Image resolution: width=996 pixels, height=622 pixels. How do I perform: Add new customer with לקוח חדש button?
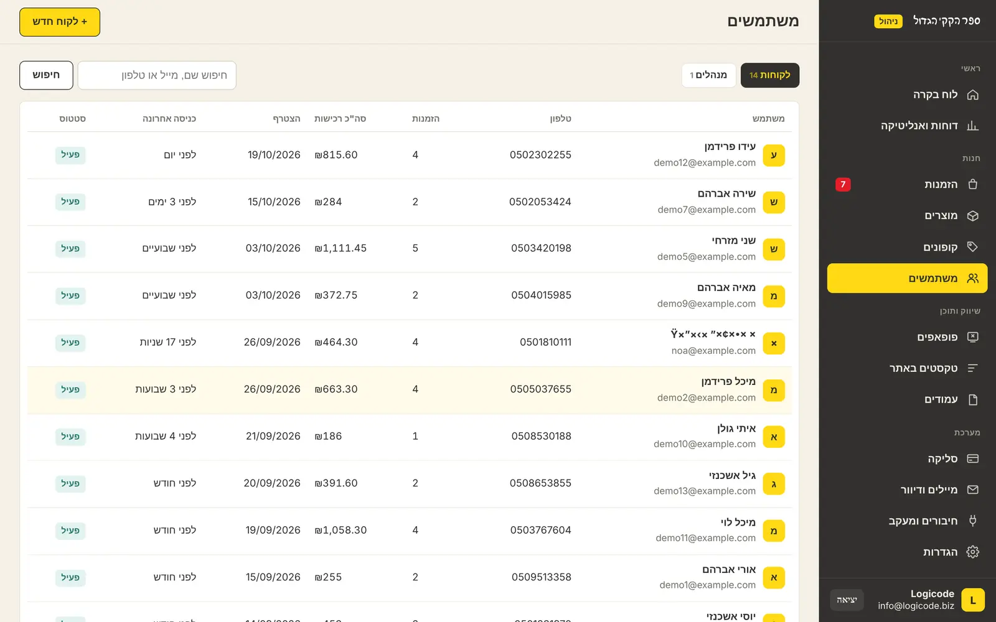(x=60, y=22)
